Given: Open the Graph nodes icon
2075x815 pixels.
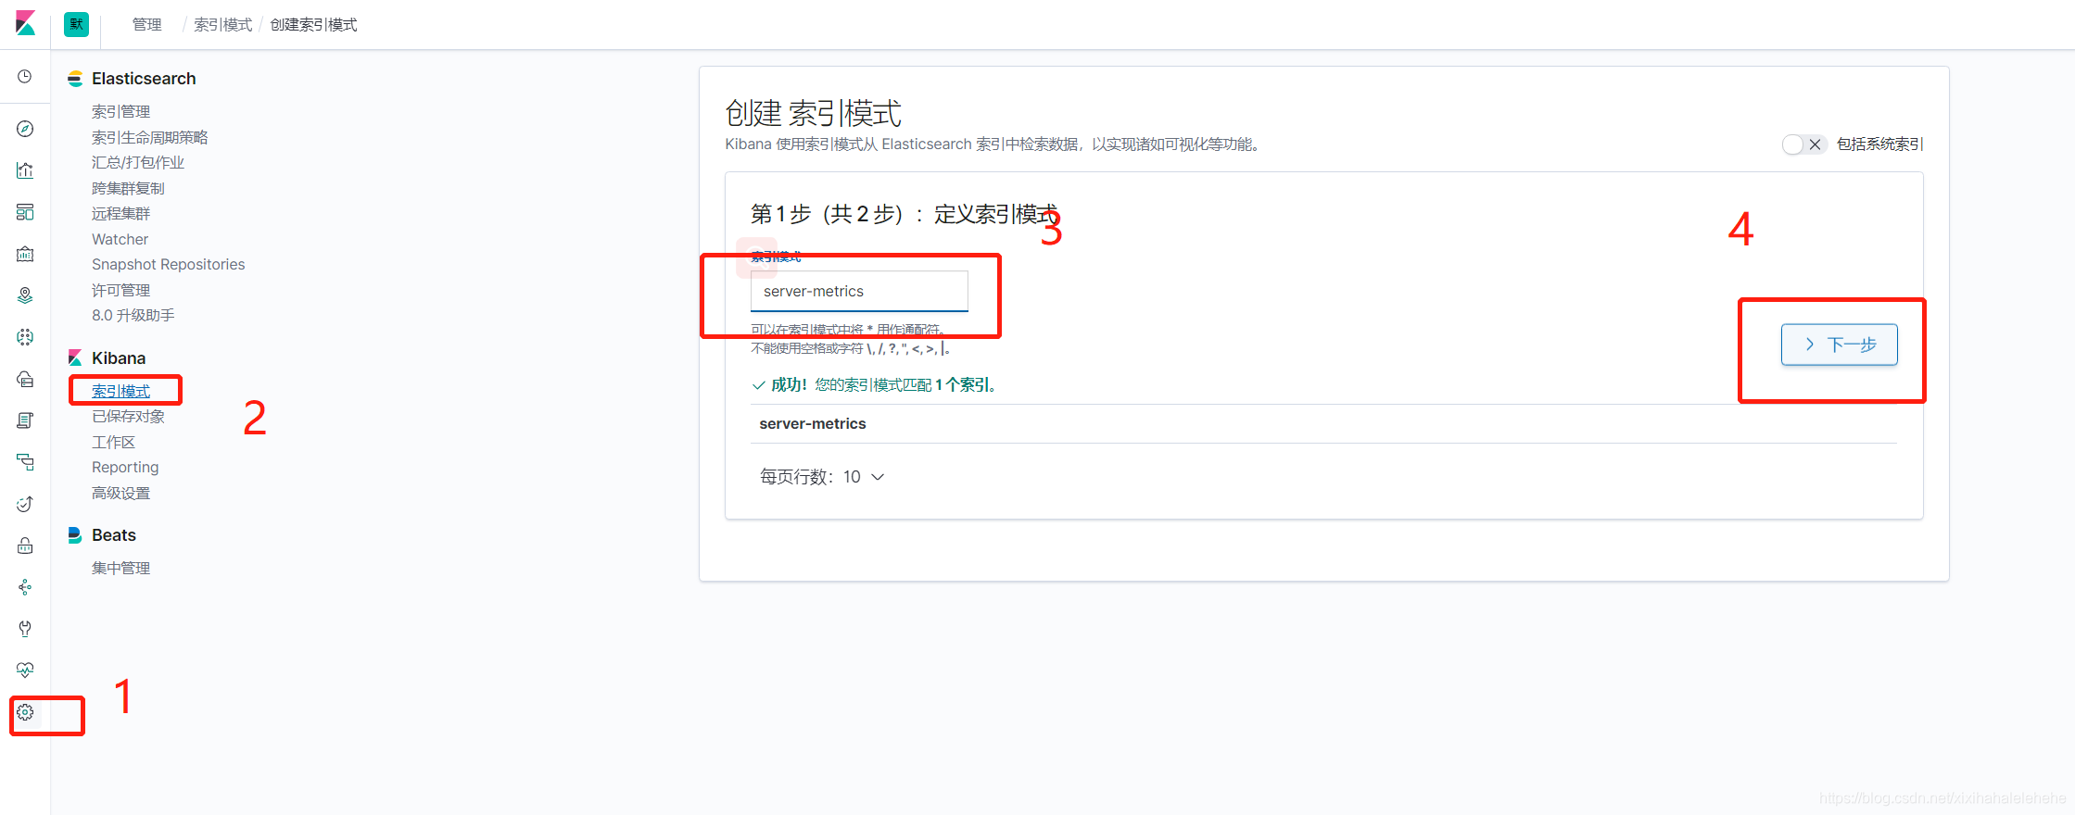Looking at the screenshot, I should click(25, 587).
